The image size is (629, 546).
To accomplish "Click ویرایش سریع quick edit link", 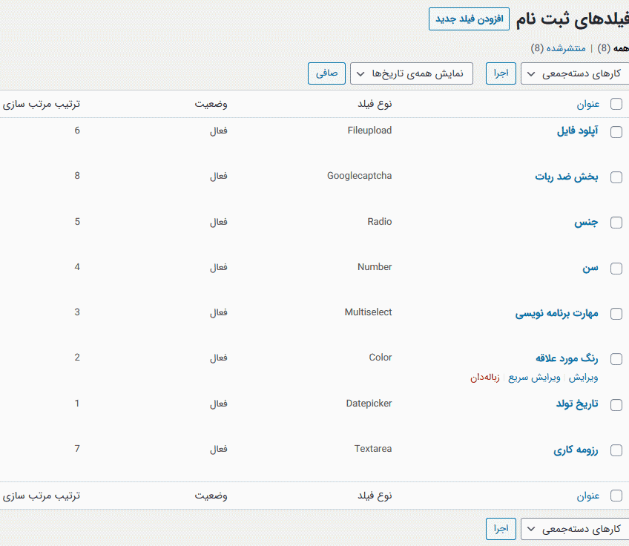I will [x=534, y=378].
